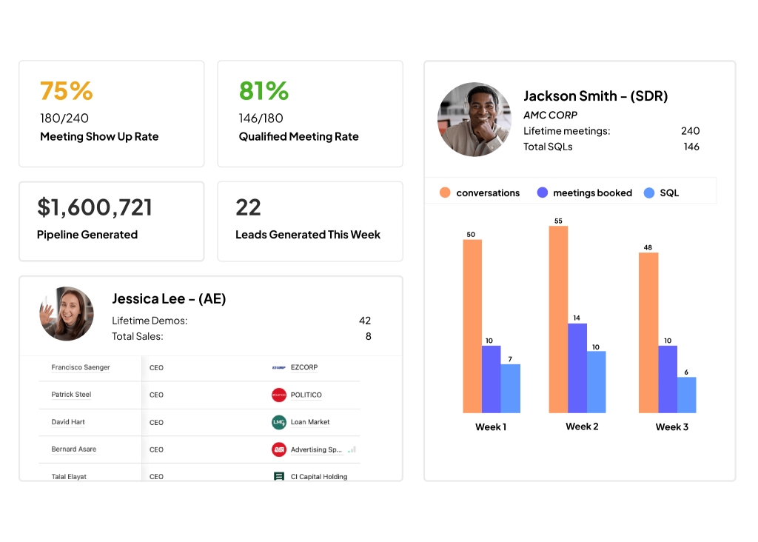Click Bernard Asare's name in the table

pyautogui.click(x=73, y=449)
